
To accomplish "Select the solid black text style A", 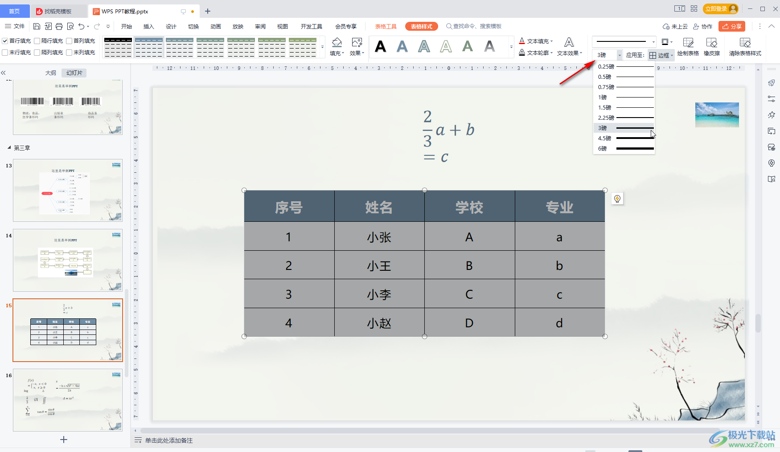I will click(380, 46).
